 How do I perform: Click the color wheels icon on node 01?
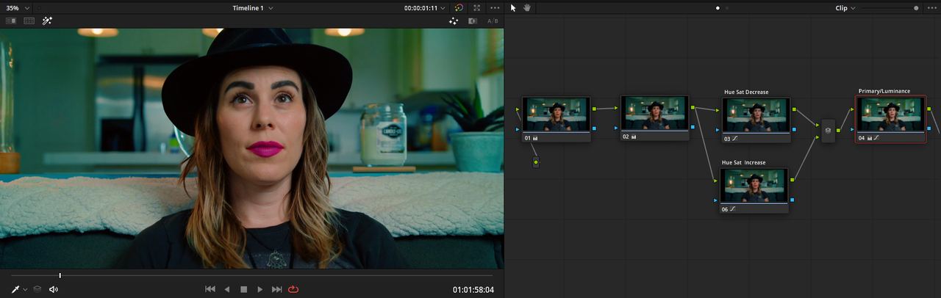pyautogui.click(x=534, y=137)
